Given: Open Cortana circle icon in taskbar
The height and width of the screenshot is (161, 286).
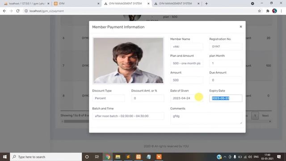Looking at the screenshot, I should (87, 157).
